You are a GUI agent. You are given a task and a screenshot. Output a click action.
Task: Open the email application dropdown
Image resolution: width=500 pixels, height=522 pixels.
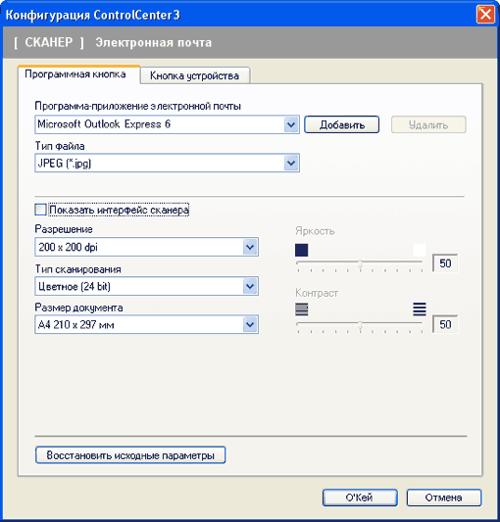coord(167,124)
